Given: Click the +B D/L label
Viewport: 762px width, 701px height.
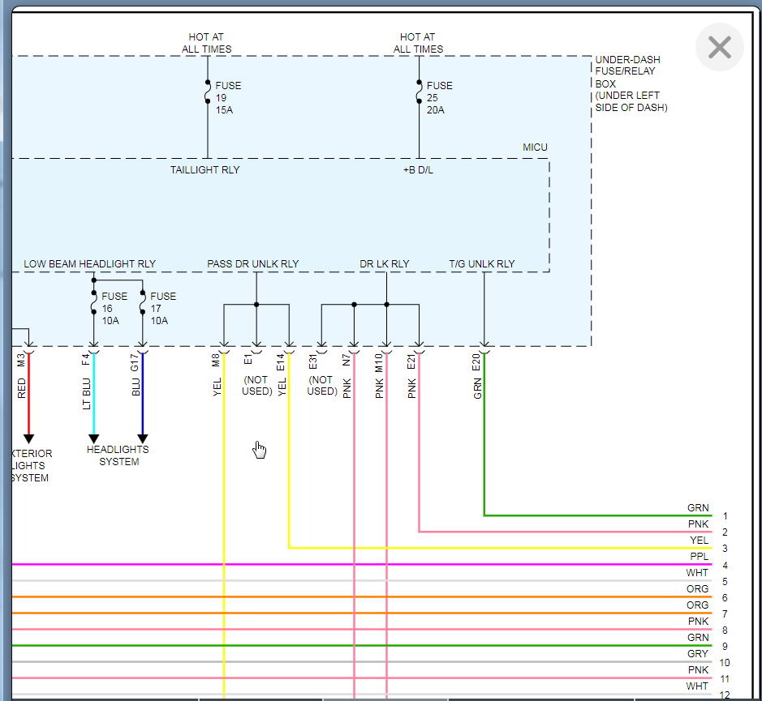Looking at the screenshot, I should tap(418, 170).
